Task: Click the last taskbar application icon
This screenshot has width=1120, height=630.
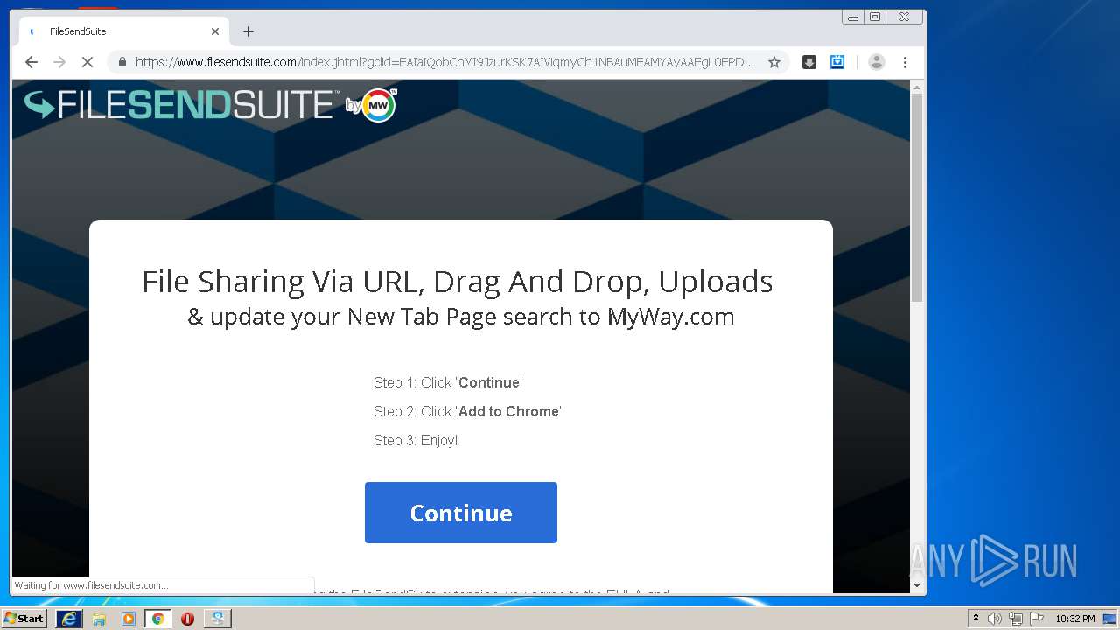Action: click(x=217, y=618)
